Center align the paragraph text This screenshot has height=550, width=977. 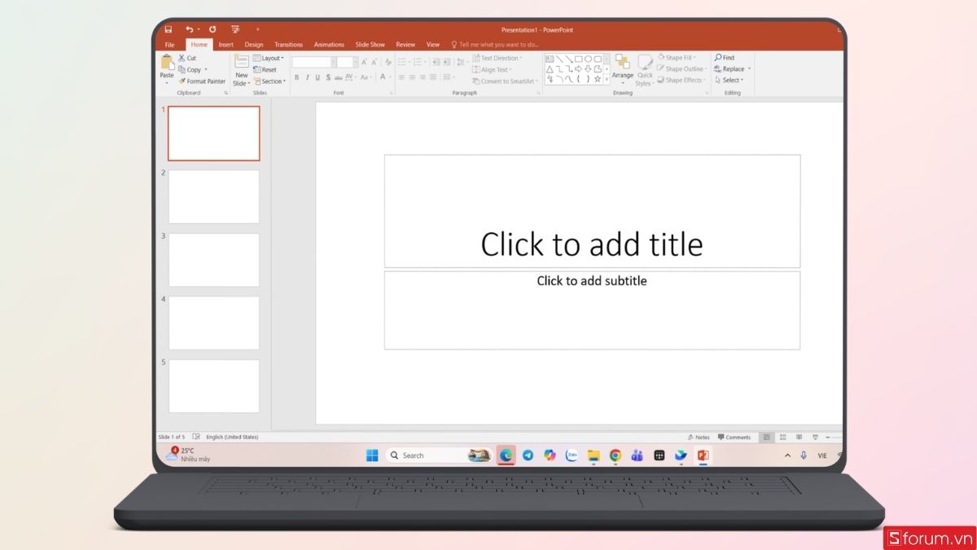(x=414, y=76)
